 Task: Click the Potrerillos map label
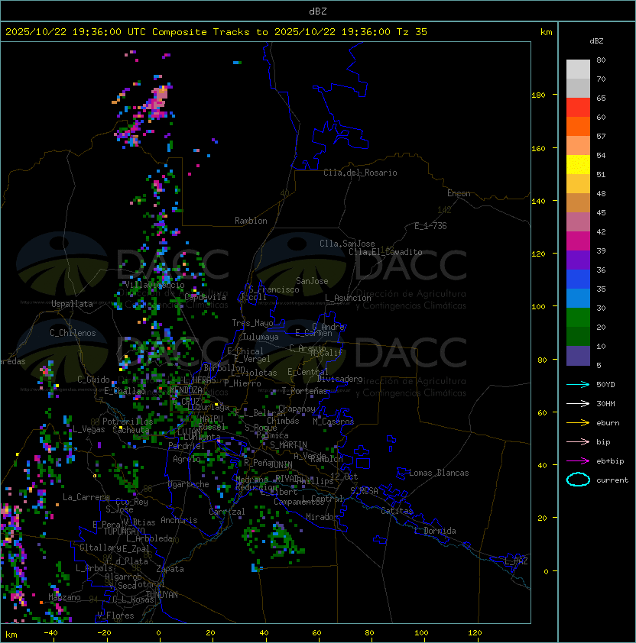pos(128,422)
